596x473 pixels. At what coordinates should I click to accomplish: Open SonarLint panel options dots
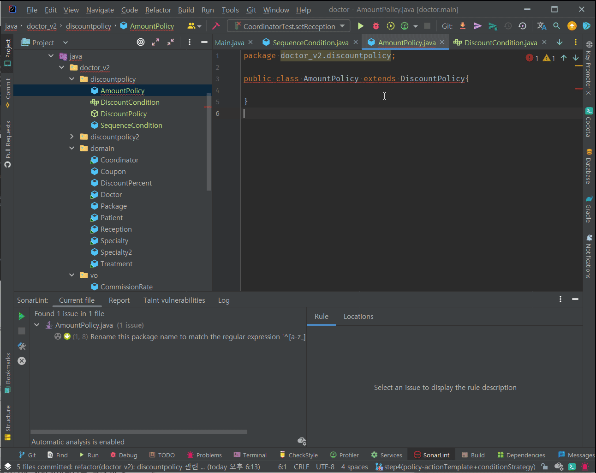[x=560, y=299]
